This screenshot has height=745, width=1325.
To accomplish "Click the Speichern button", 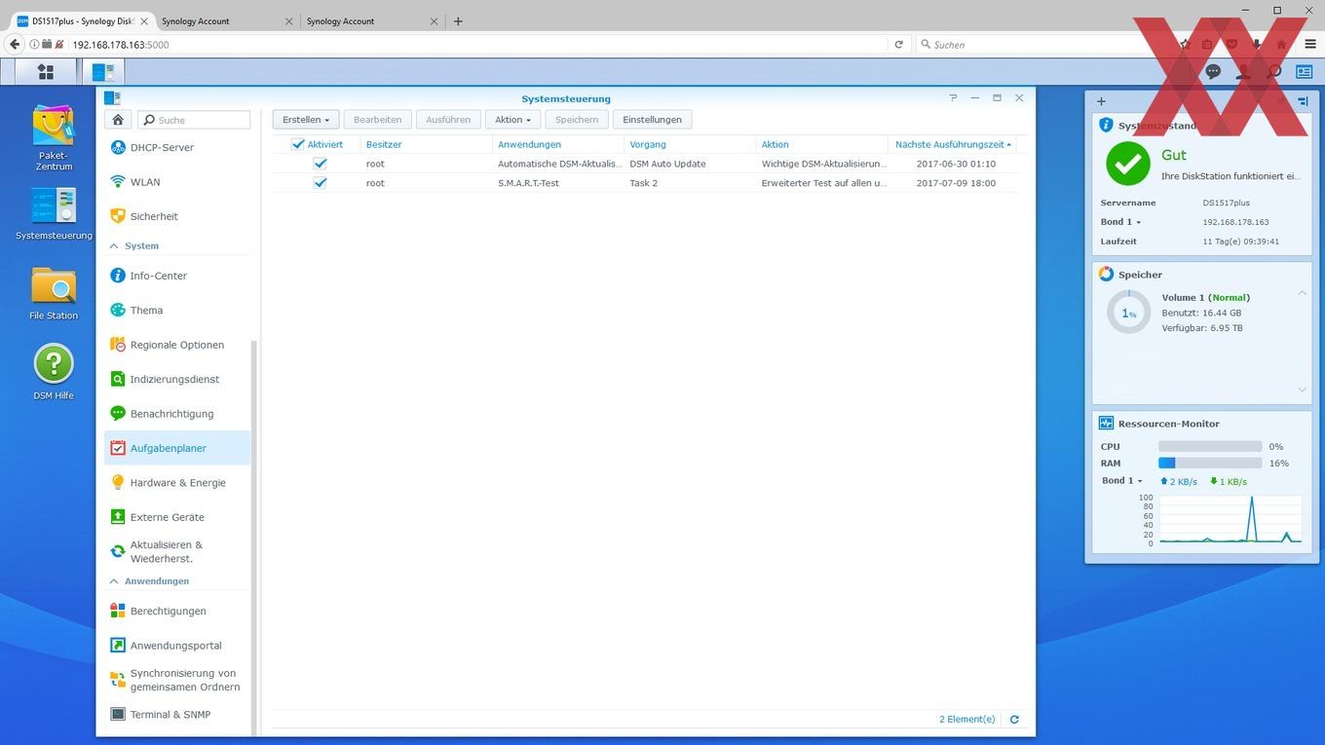I will (x=577, y=120).
